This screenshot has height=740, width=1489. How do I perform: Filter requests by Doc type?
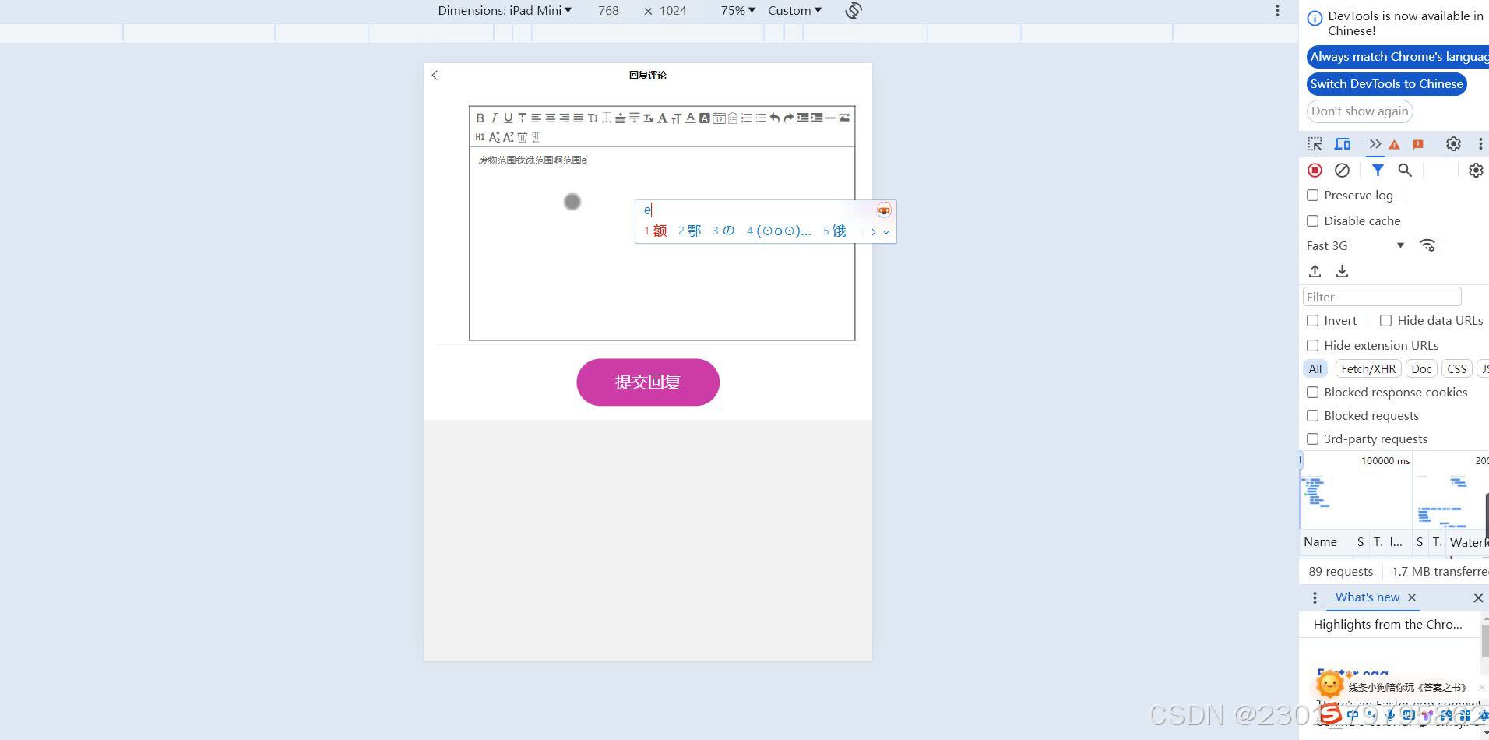[x=1421, y=369]
